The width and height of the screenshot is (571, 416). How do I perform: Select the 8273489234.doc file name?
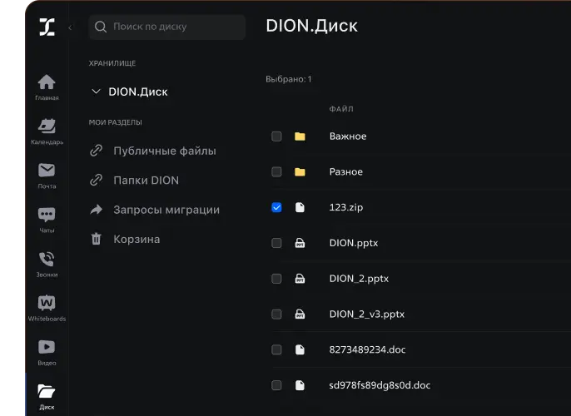tap(367, 349)
